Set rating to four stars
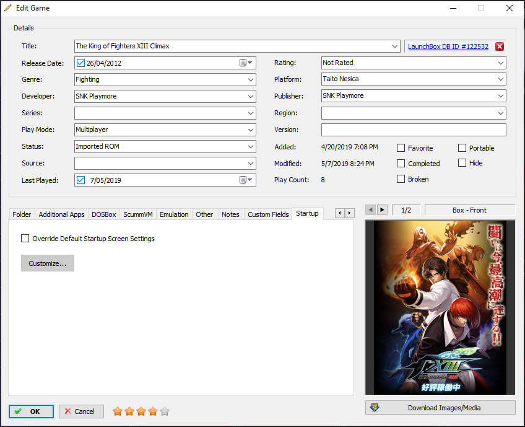 tap(153, 412)
